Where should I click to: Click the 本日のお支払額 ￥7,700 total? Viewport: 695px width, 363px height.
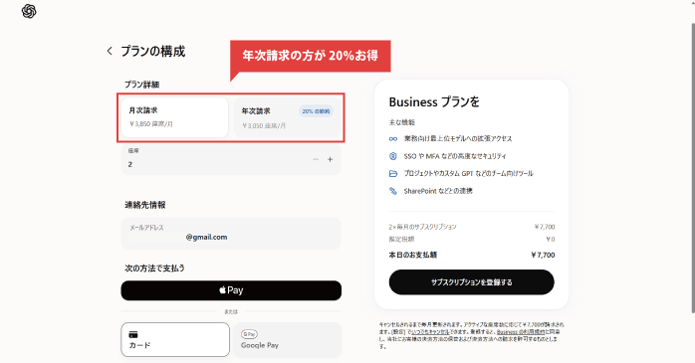472,255
